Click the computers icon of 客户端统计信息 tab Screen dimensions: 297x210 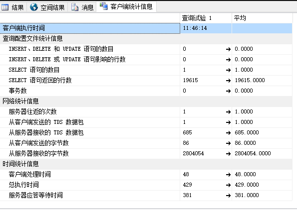(104, 6)
